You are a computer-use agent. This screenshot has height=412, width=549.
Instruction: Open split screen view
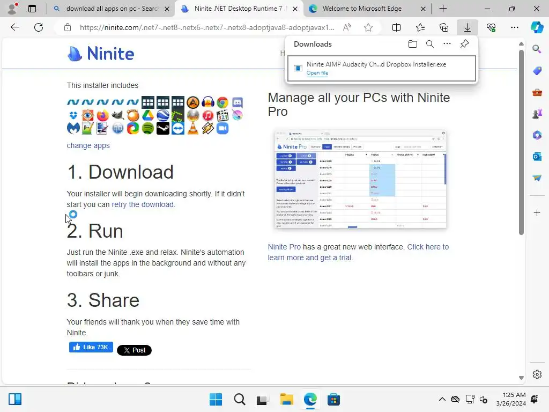(x=396, y=27)
